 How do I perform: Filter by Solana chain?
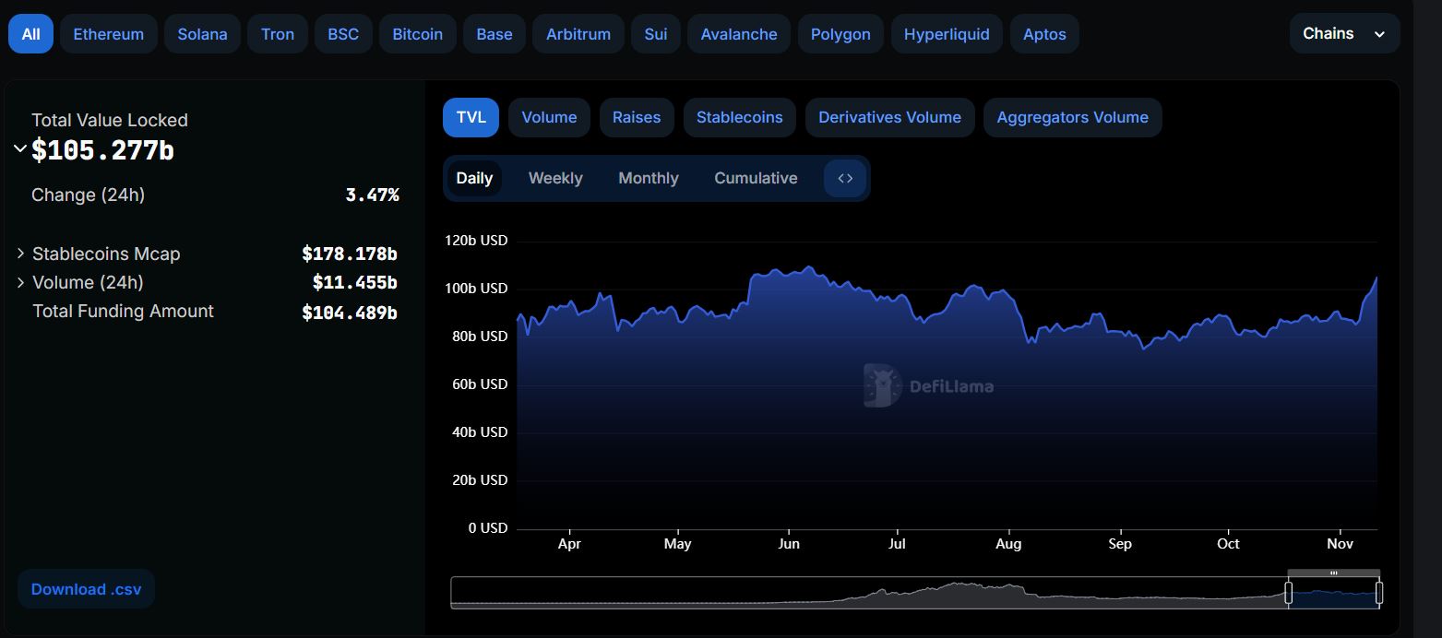click(x=202, y=34)
